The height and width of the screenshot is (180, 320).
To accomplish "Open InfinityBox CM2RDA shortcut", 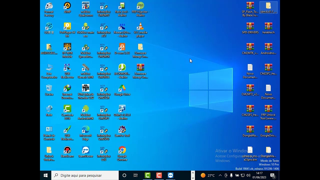I will click(x=104, y=71).
